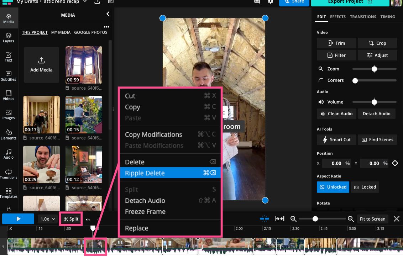Open the Audio library panel
The height and width of the screenshot is (259, 403).
coord(9,153)
